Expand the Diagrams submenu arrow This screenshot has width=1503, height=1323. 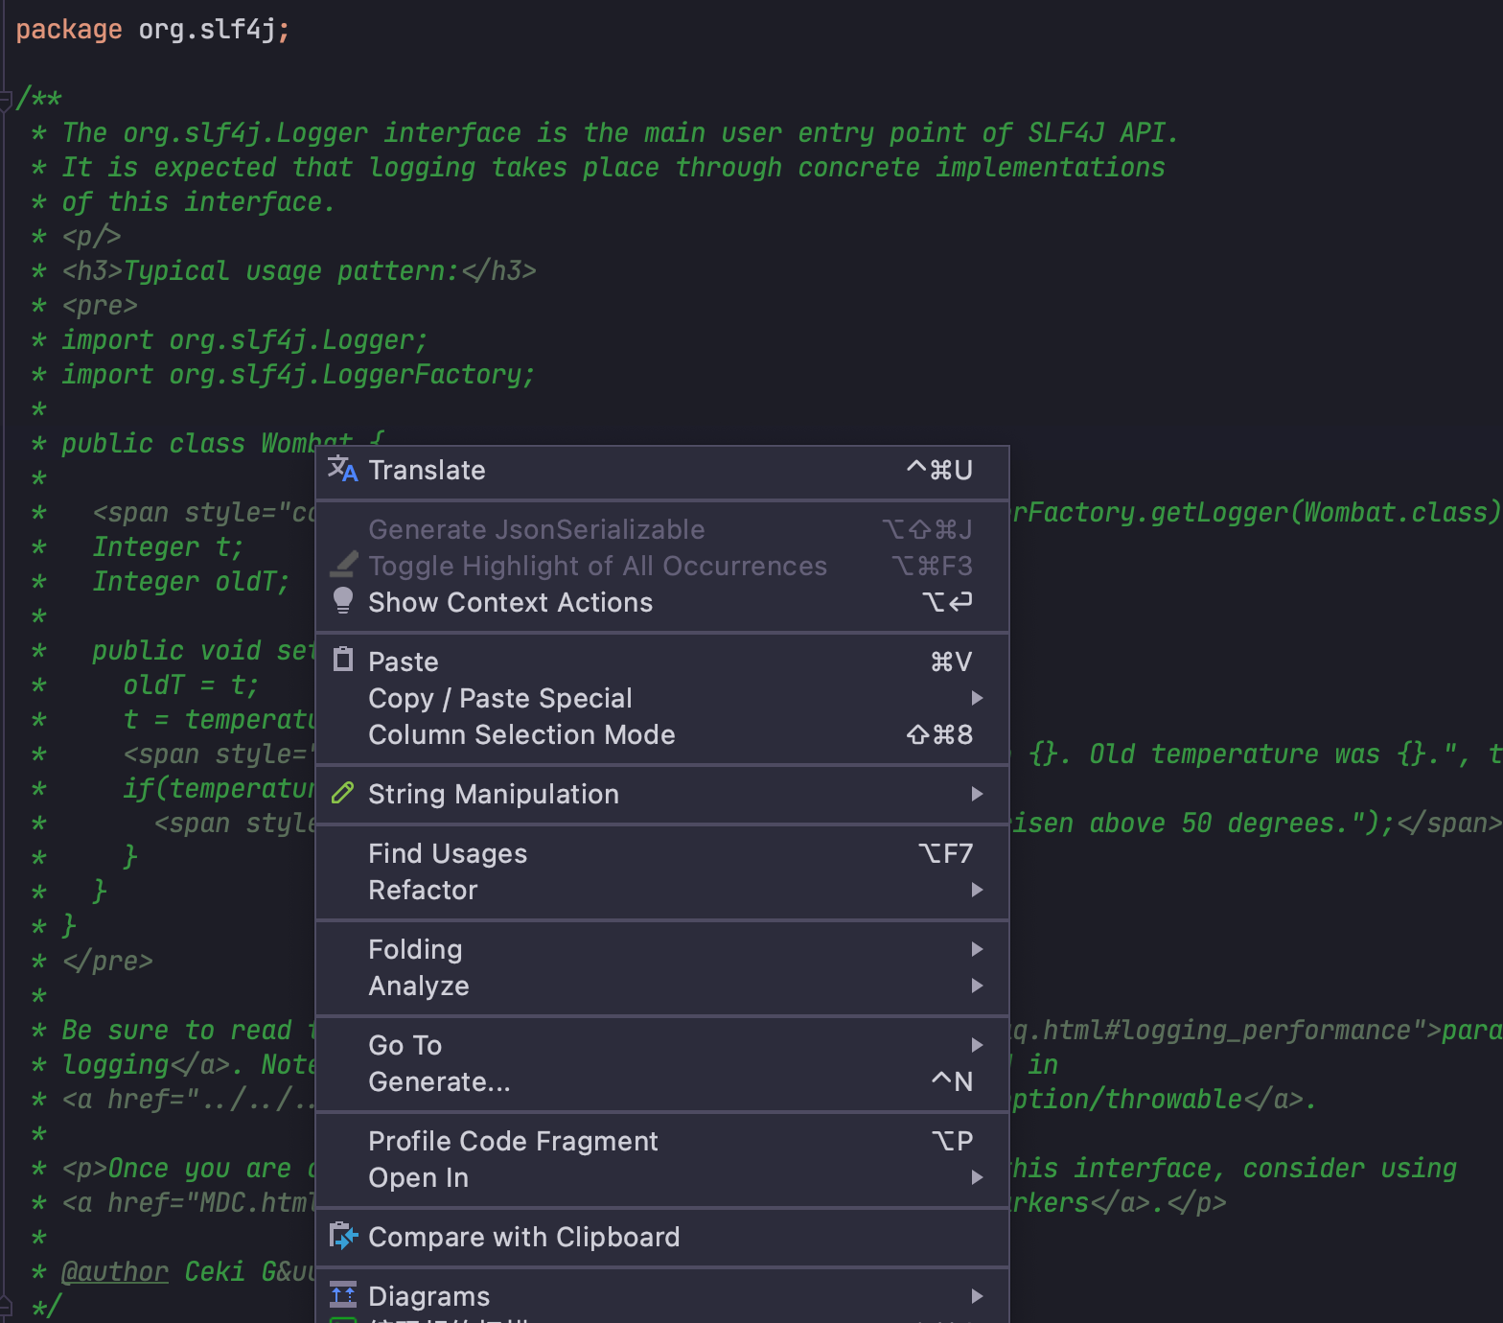point(977,1296)
